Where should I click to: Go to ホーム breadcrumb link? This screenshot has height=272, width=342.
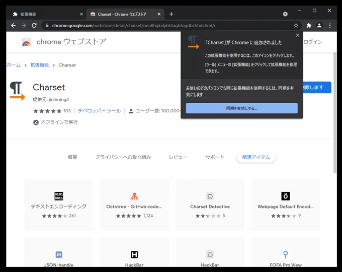[14, 65]
